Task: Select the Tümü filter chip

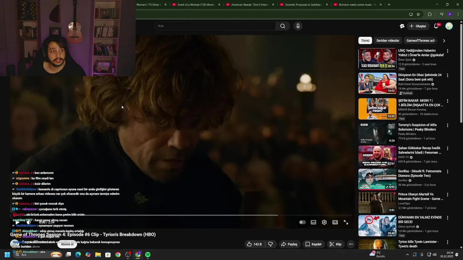Action: 365,40
